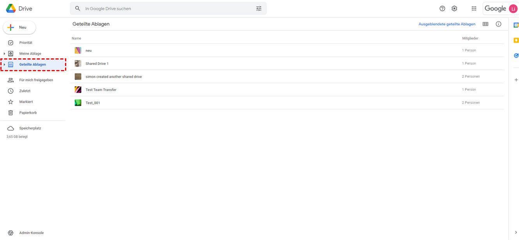Collapse the side panel chevron
519x240 pixels.
coord(516,233)
